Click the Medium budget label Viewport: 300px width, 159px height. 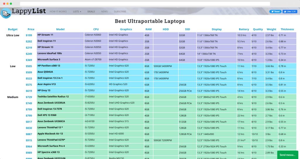coord(13,97)
